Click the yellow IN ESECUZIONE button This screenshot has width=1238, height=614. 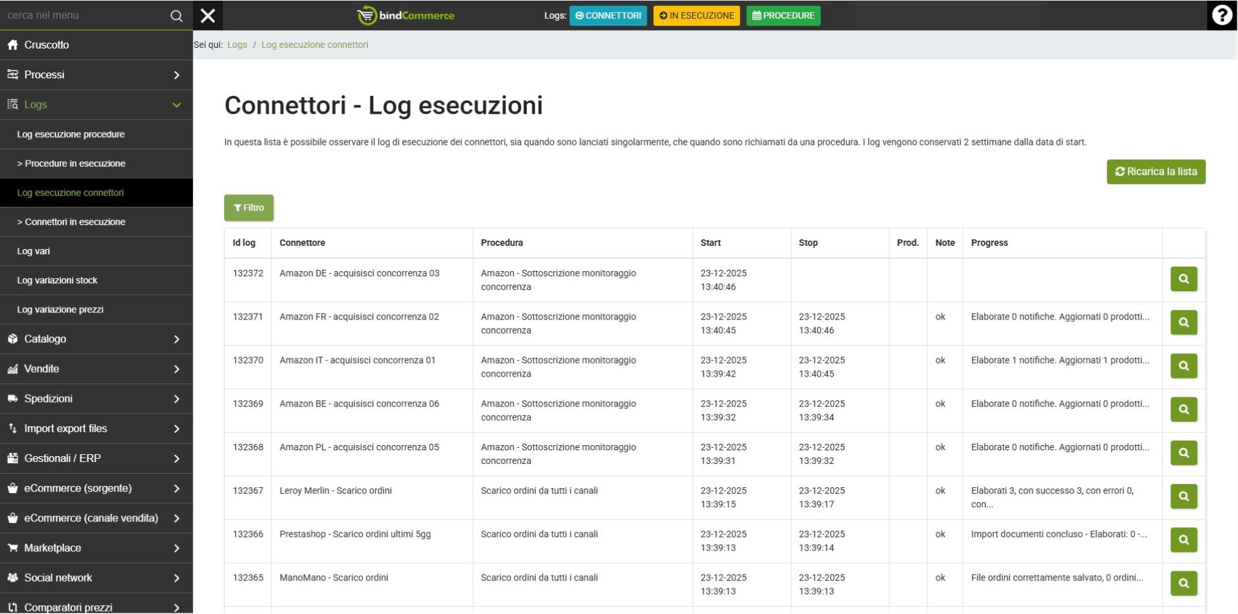tap(696, 16)
